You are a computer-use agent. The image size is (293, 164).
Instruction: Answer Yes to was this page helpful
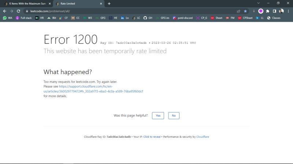click(158, 115)
